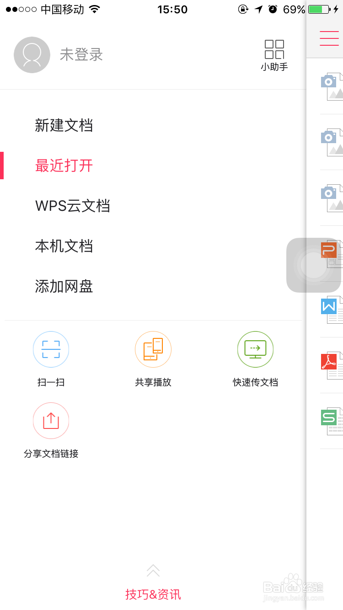
Task: Select 最近打开 menu item
Action: click(64, 166)
